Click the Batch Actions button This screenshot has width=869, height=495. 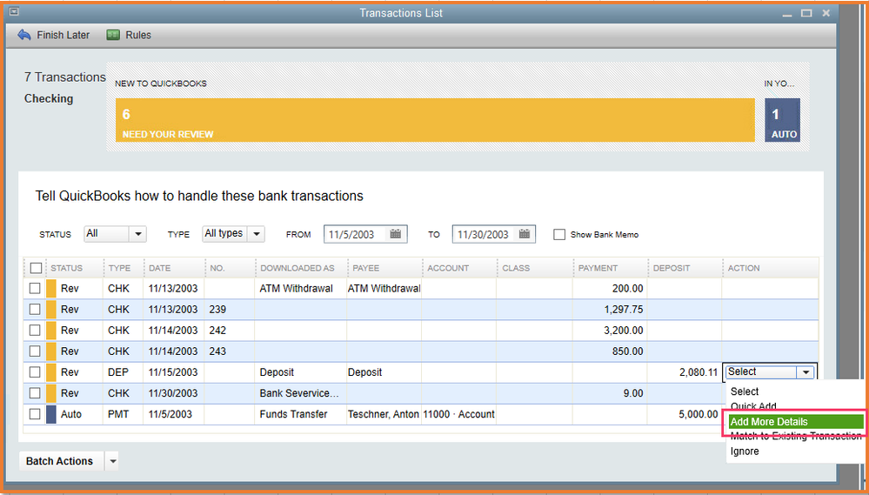tap(61, 461)
